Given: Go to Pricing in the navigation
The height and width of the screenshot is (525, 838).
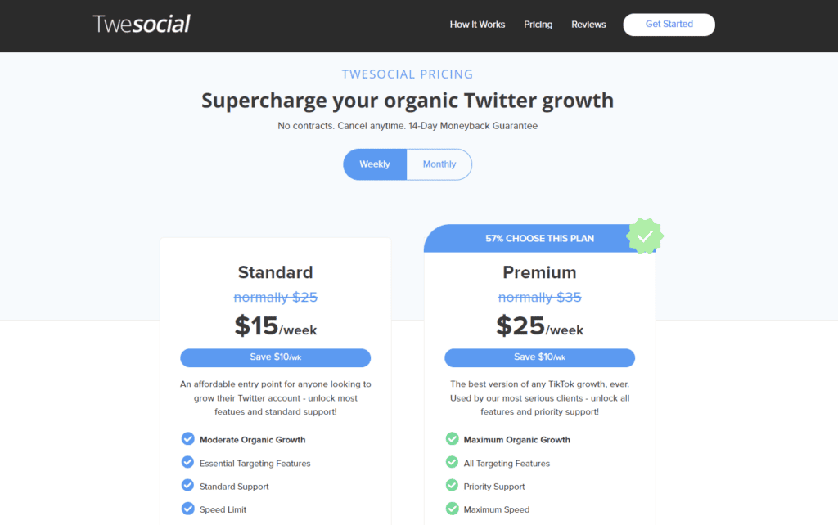Looking at the screenshot, I should tap(538, 25).
